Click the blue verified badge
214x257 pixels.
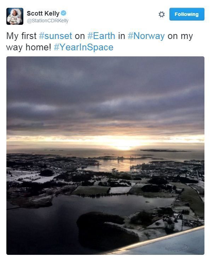pos(63,13)
